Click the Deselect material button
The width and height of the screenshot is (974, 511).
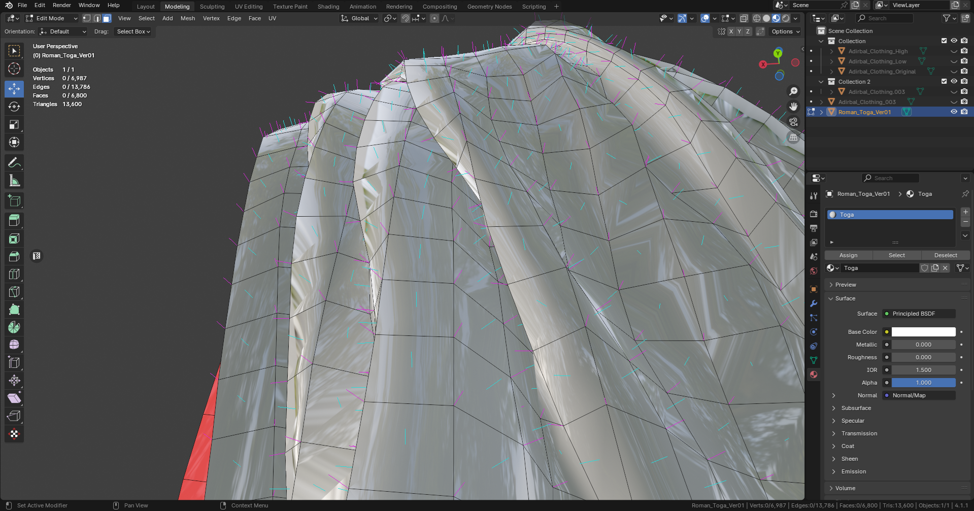[945, 255]
